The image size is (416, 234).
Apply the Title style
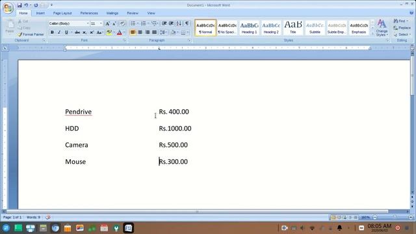click(x=293, y=27)
